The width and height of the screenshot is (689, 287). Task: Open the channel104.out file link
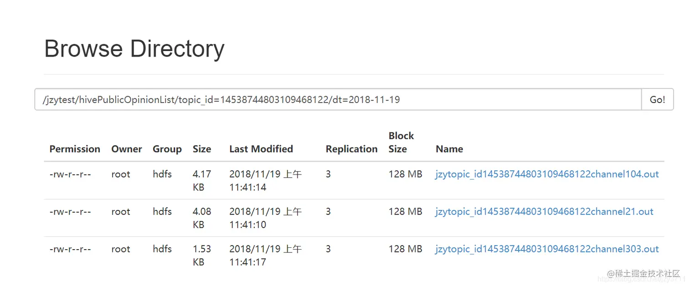(547, 174)
